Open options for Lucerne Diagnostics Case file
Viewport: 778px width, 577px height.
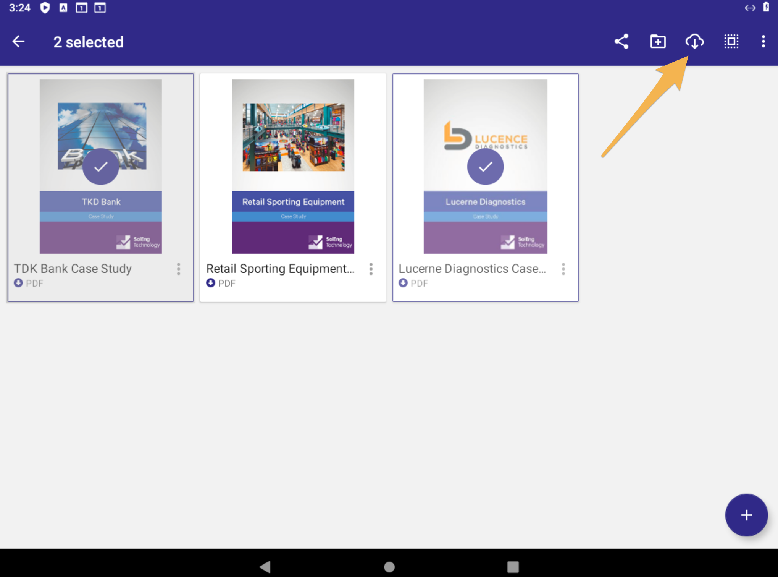563,269
